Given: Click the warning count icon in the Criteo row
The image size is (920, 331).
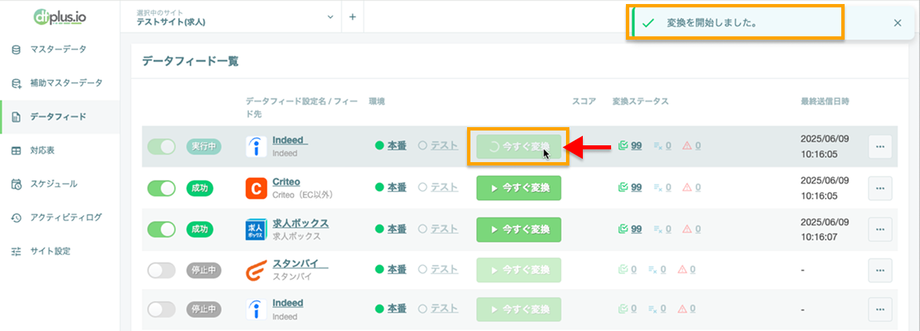Looking at the screenshot, I should (x=687, y=188).
